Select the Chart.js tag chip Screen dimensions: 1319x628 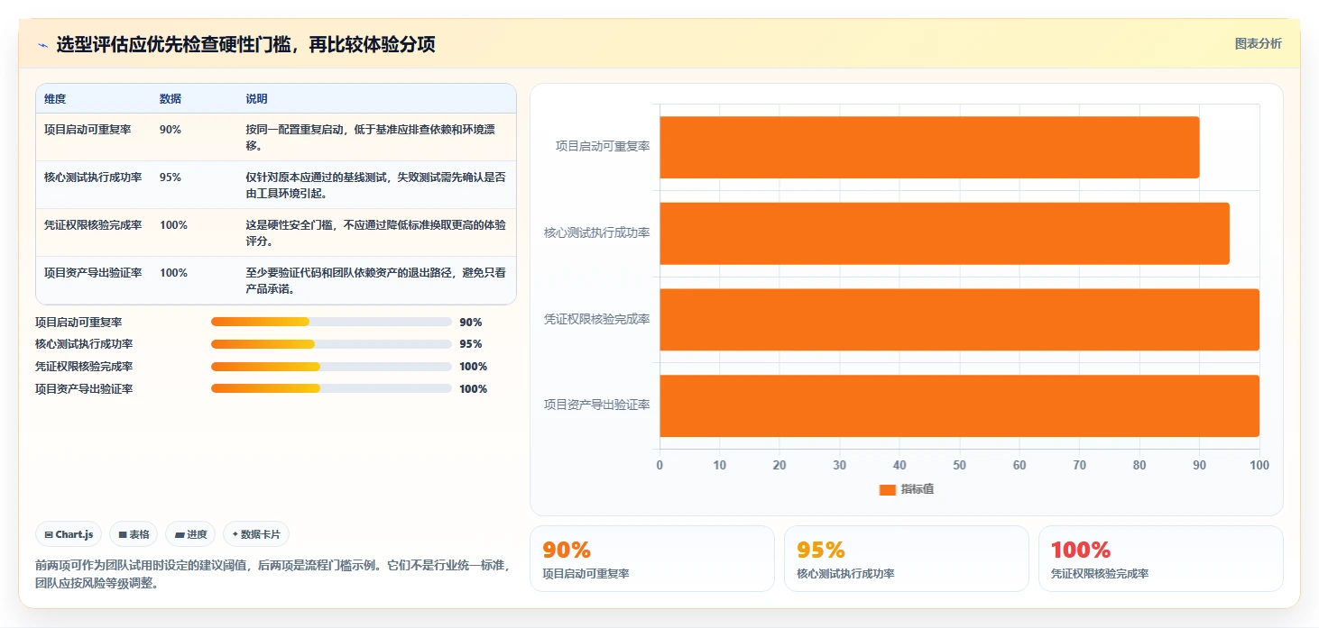[x=69, y=534]
